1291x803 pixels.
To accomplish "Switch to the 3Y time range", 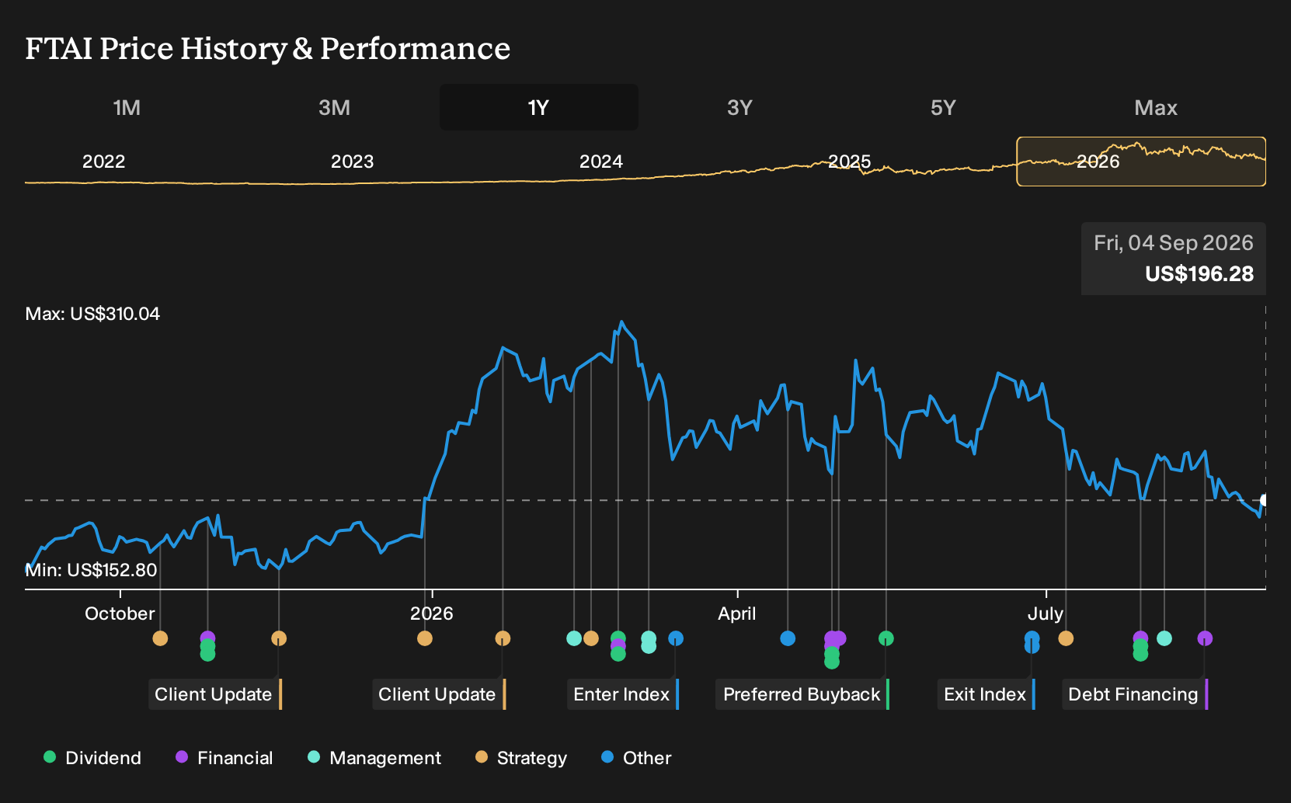I will point(739,107).
